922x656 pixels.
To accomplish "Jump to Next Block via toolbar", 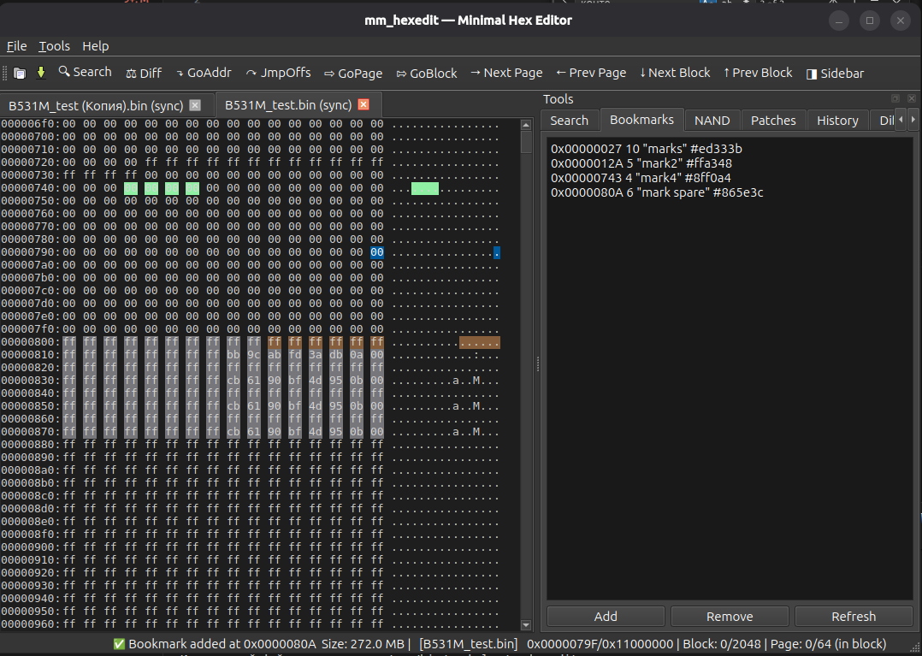I will (675, 73).
